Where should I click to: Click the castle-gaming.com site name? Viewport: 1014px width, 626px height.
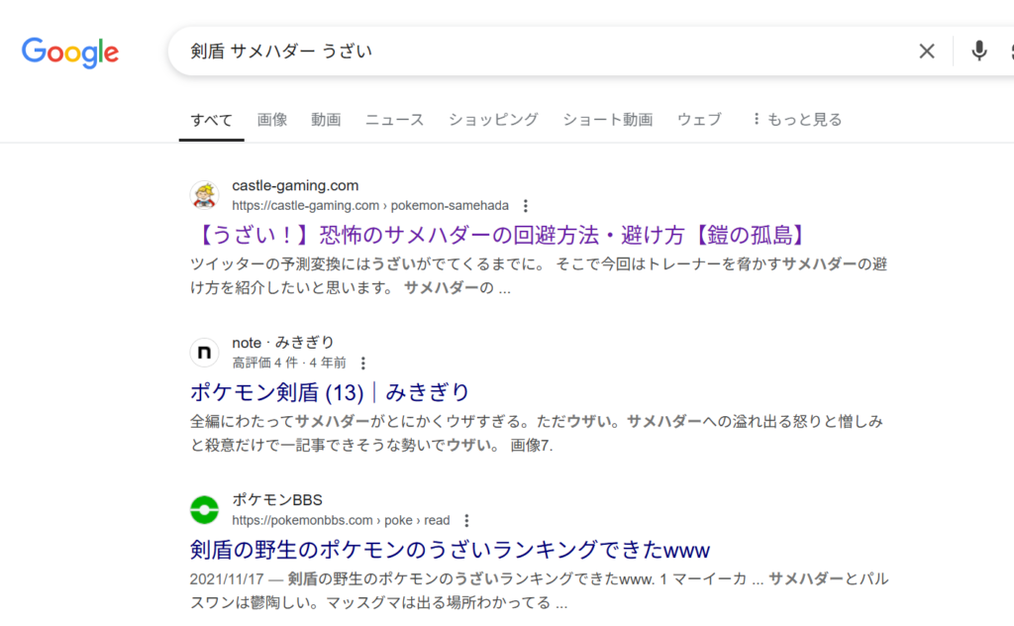coord(295,185)
